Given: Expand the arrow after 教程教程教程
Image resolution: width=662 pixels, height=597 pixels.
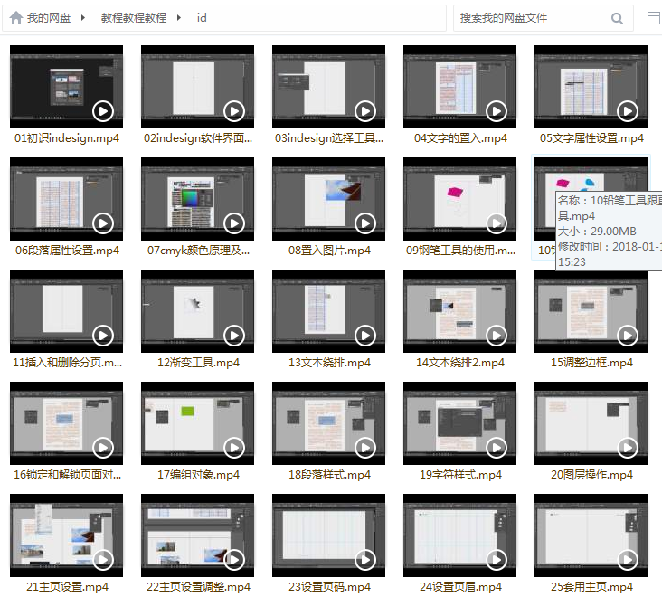Looking at the screenshot, I should 180,18.
